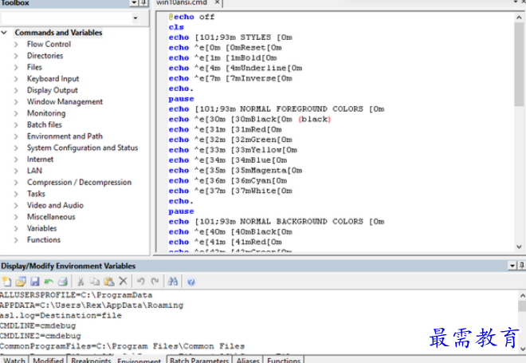The height and width of the screenshot is (363, 526).
Task: Click the first pause line in editor
Action: (181, 99)
